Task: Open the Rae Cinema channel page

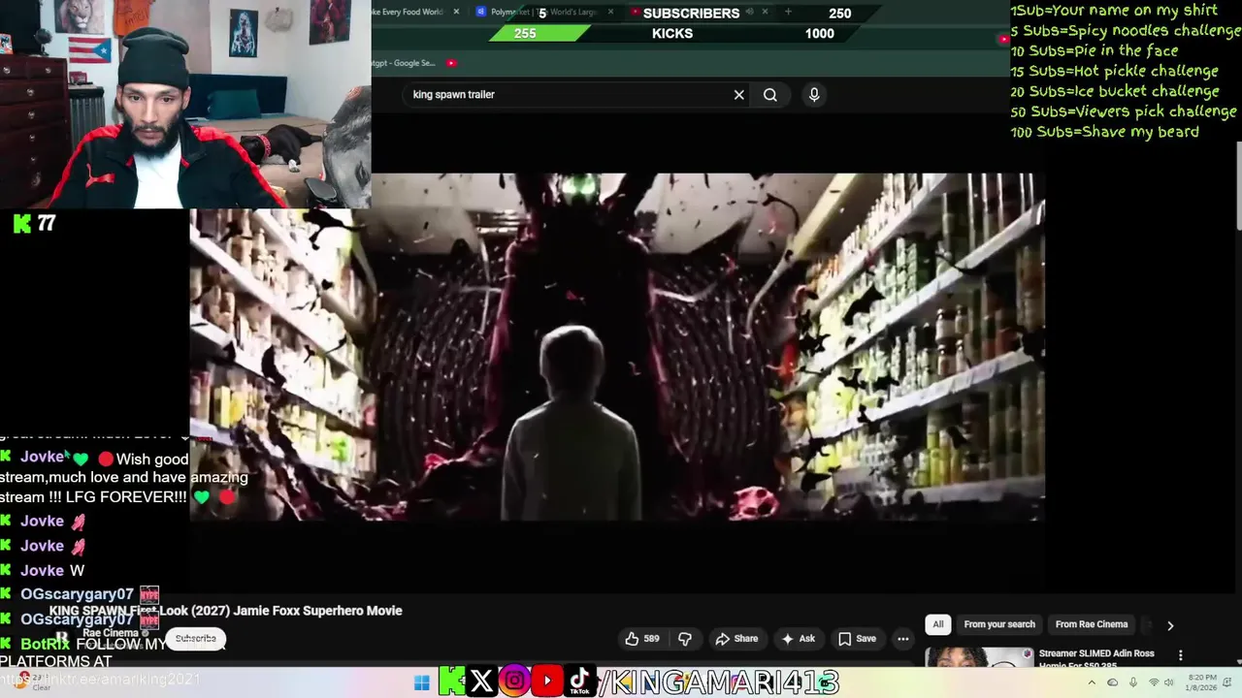Action: pyautogui.click(x=111, y=633)
